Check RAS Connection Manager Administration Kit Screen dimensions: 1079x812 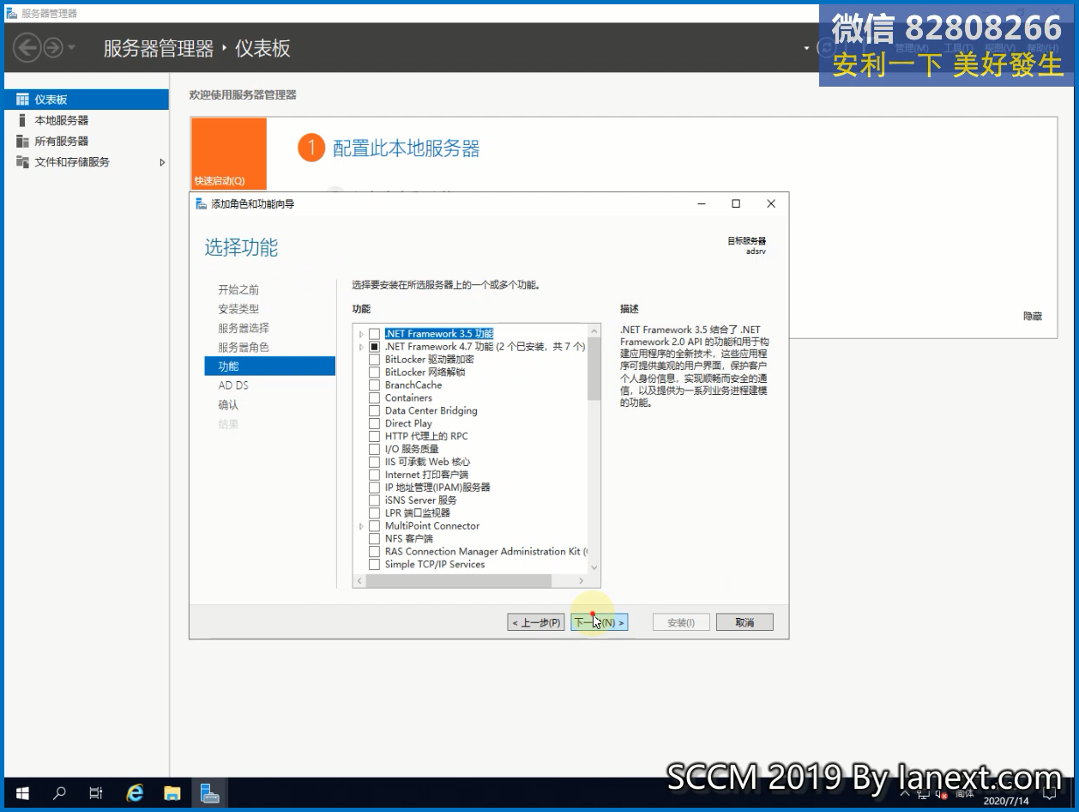tap(374, 552)
